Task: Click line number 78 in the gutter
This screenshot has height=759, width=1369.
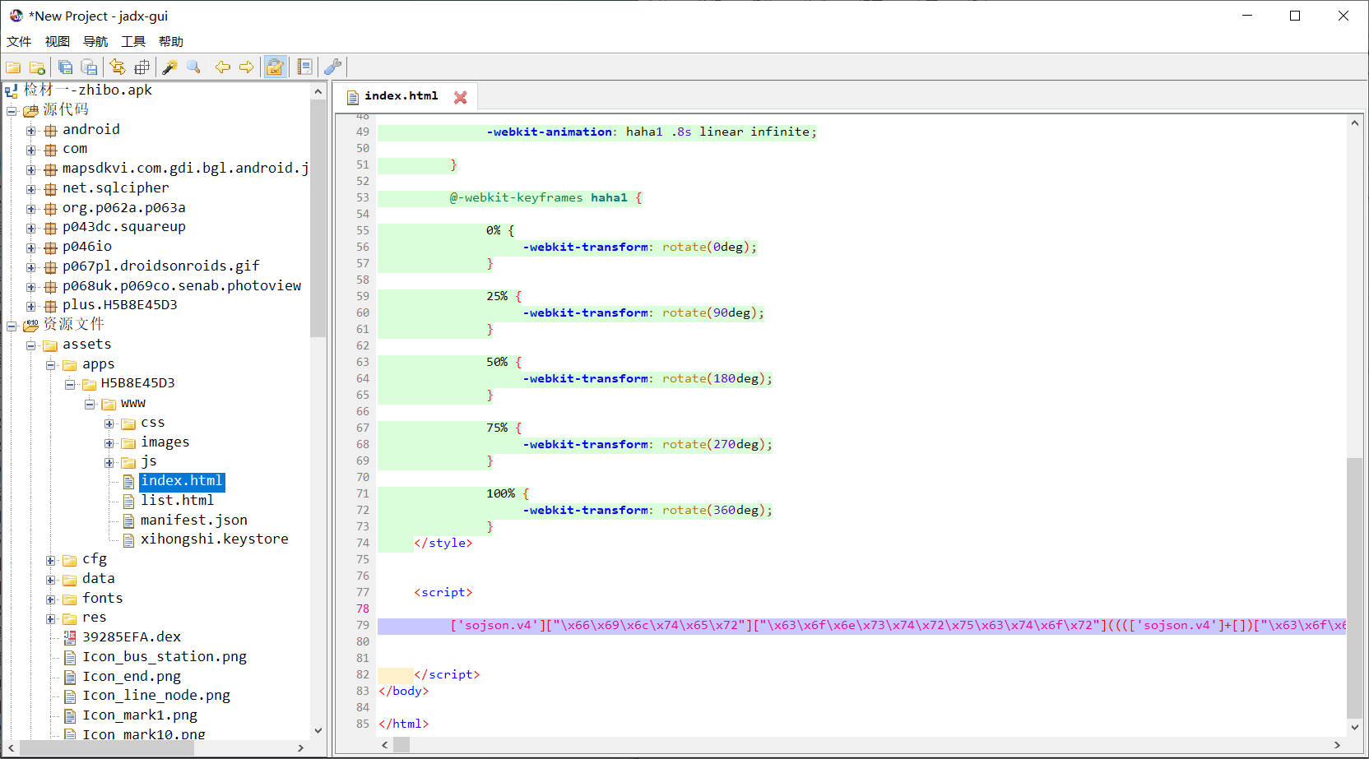Action: [363, 609]
